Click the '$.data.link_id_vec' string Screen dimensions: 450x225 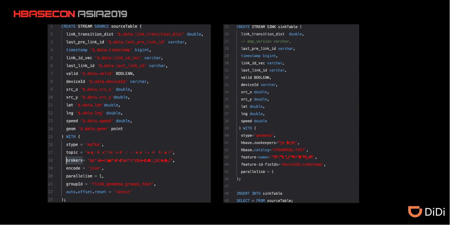(118, 58)
